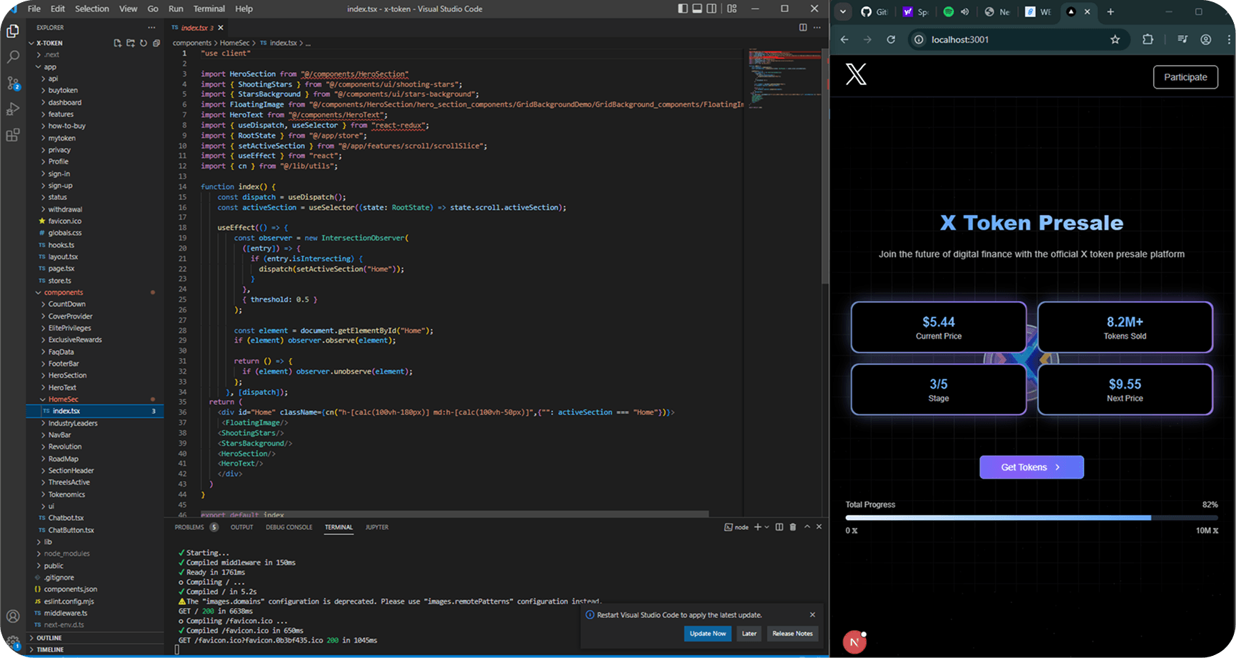Open the GitHub browser tab

pyautogui.click(x=874, y=11)
